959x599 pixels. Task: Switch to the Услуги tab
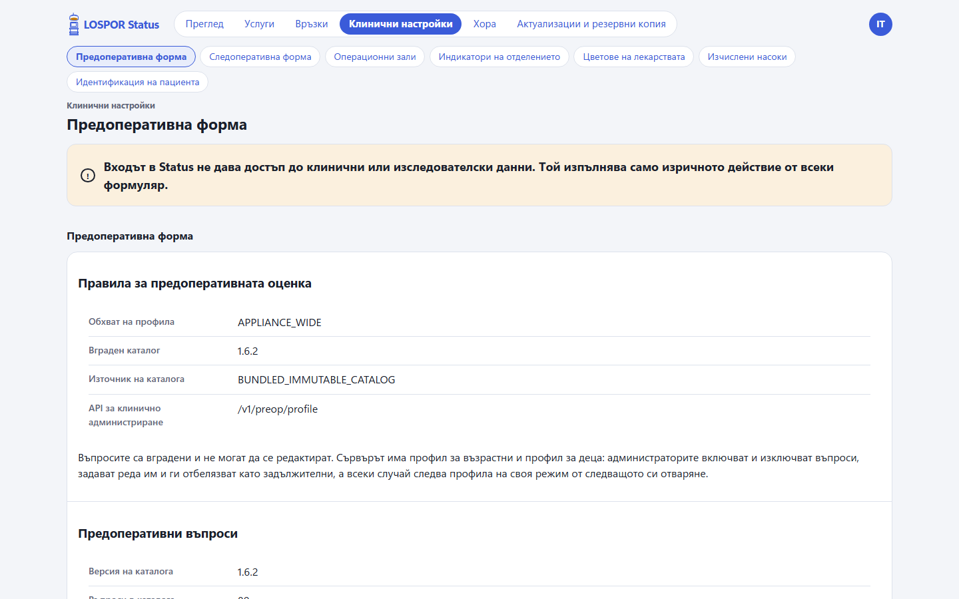click(259, 24)
